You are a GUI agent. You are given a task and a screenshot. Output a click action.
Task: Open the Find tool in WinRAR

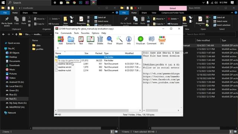(110, 40)
